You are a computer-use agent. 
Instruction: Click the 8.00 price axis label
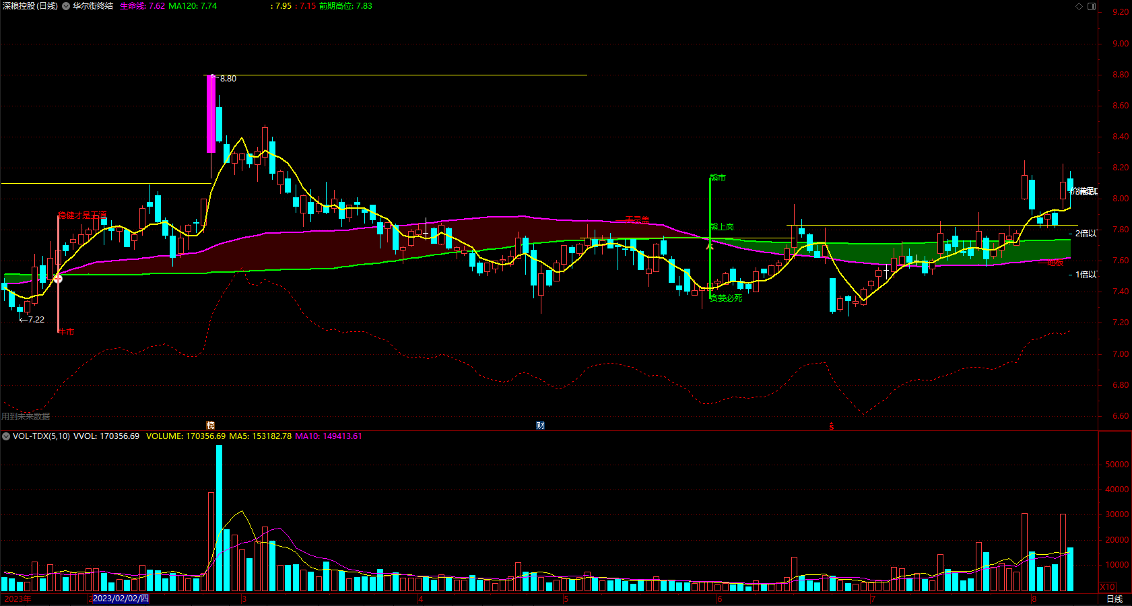pos(1121,199)
